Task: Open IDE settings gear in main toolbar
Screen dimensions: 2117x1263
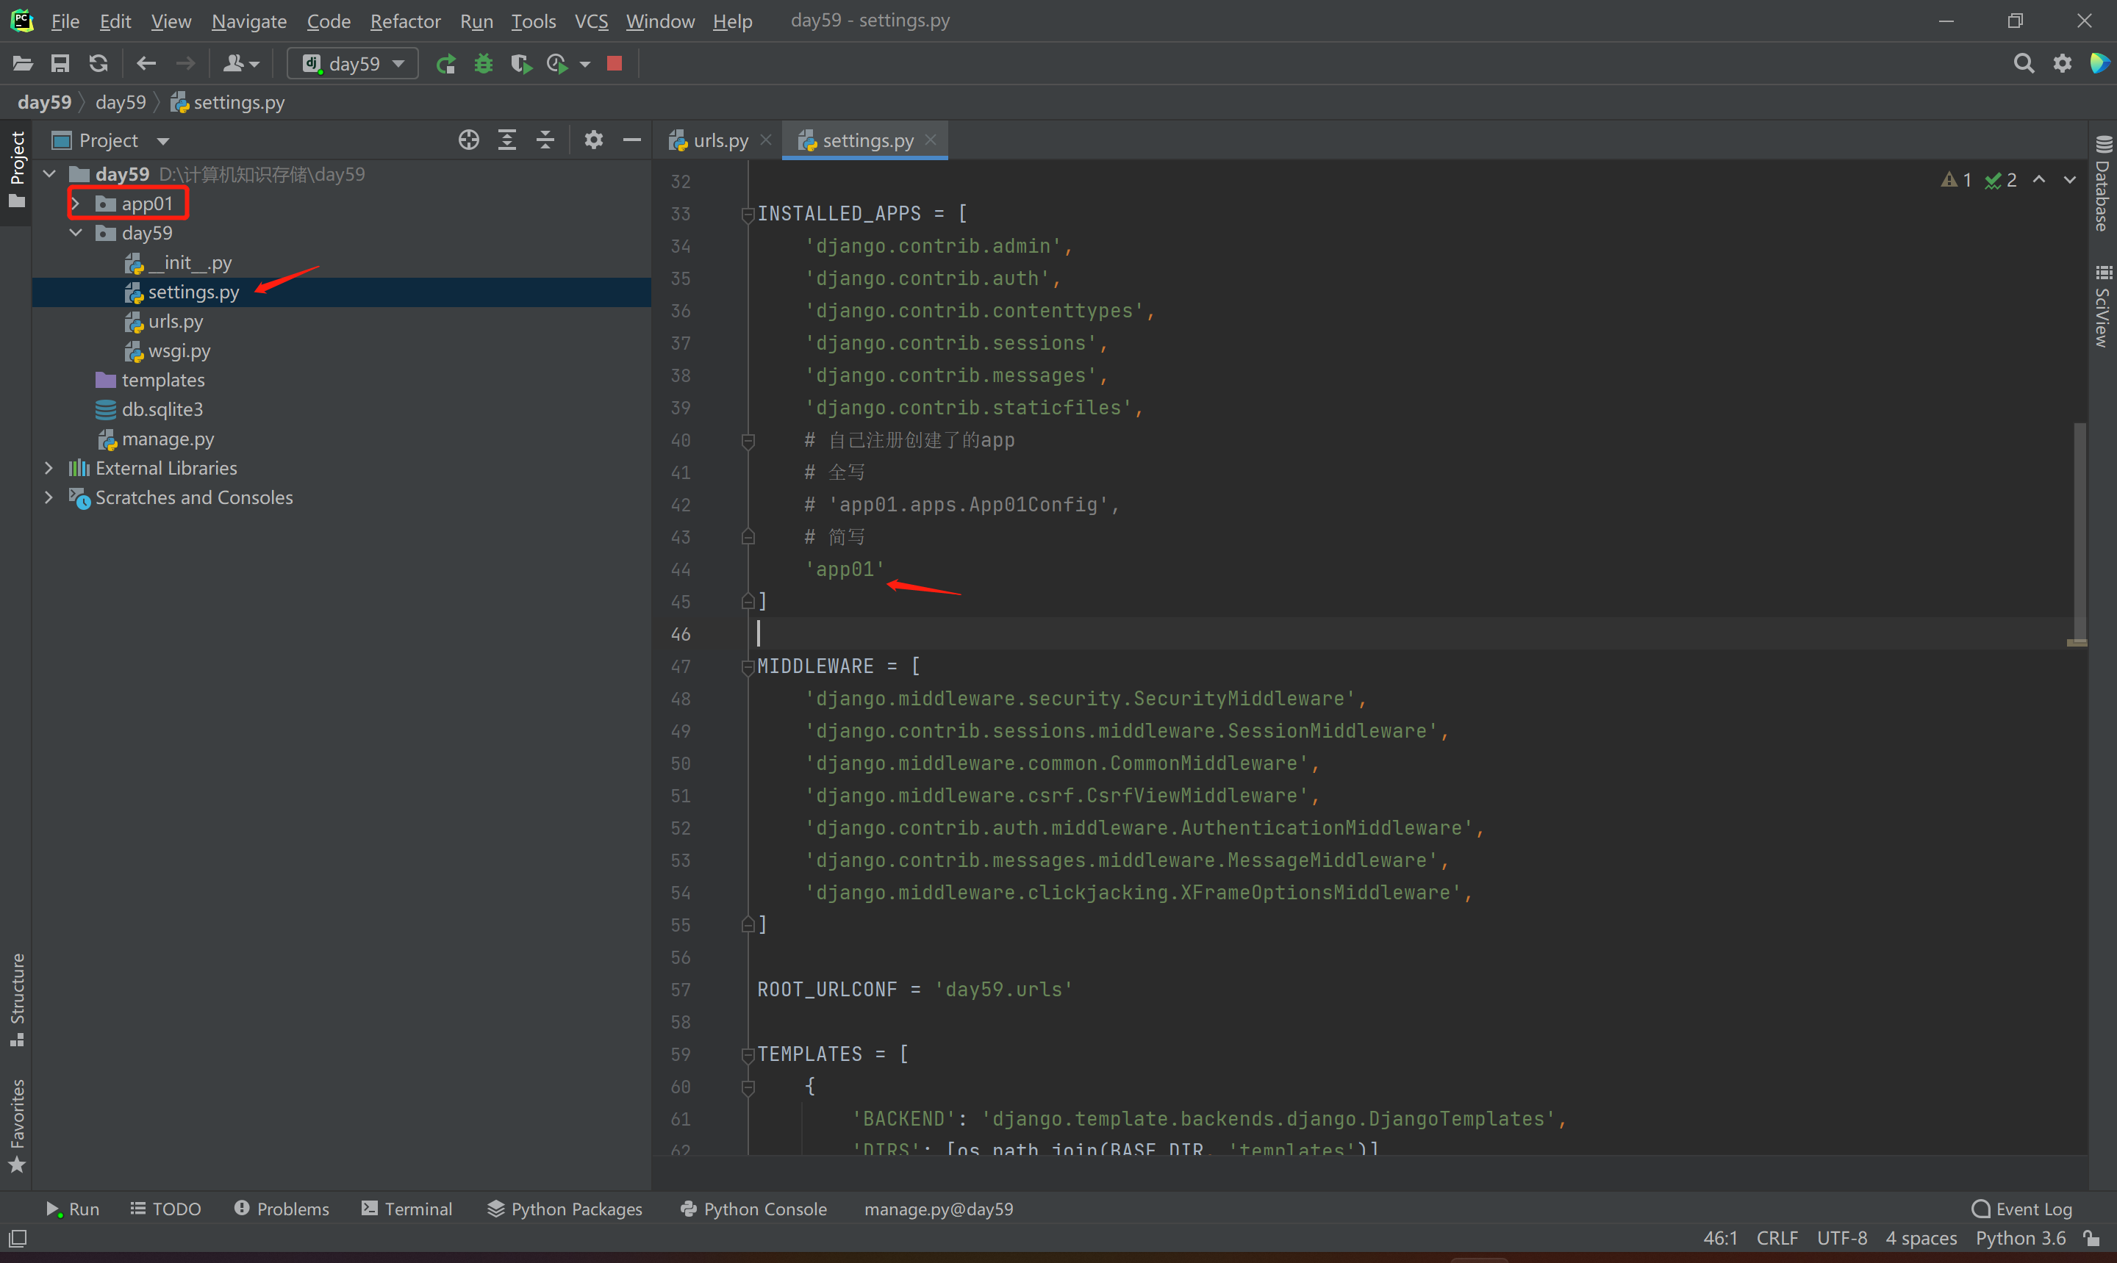Action: pos(2062,64)
